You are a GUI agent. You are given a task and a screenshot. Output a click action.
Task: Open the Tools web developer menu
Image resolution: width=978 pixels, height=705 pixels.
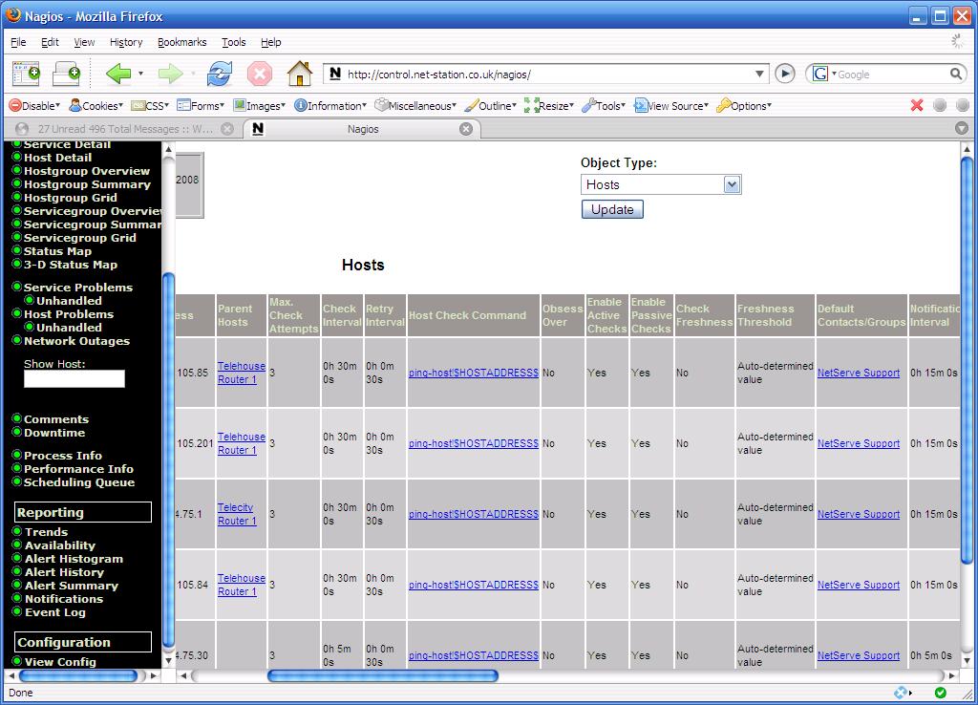tap(604, 106)
